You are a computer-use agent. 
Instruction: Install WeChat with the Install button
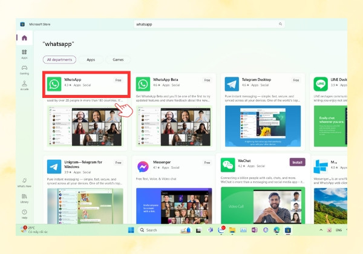pyautogui.click(x=298, y=162)
